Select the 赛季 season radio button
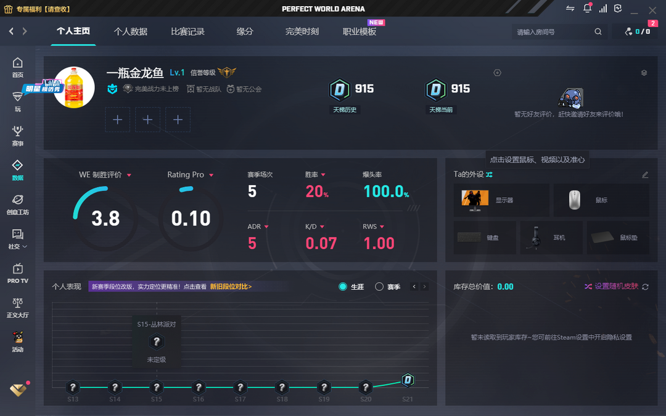Viewport: 666px width, 416px height. [x=379, y=287]
